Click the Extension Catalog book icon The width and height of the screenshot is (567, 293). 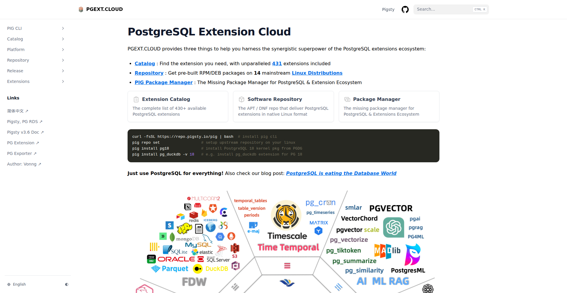tap(136, 99)
